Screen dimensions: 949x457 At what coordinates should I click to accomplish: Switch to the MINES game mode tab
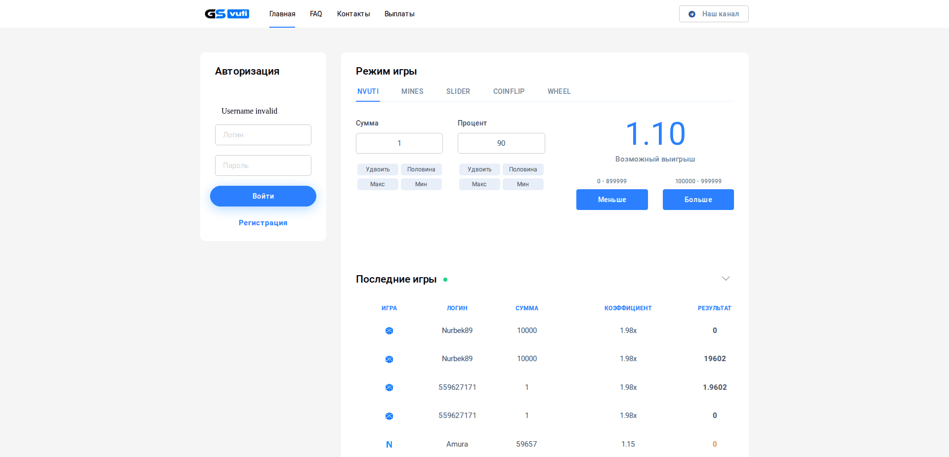pos(412,91)
